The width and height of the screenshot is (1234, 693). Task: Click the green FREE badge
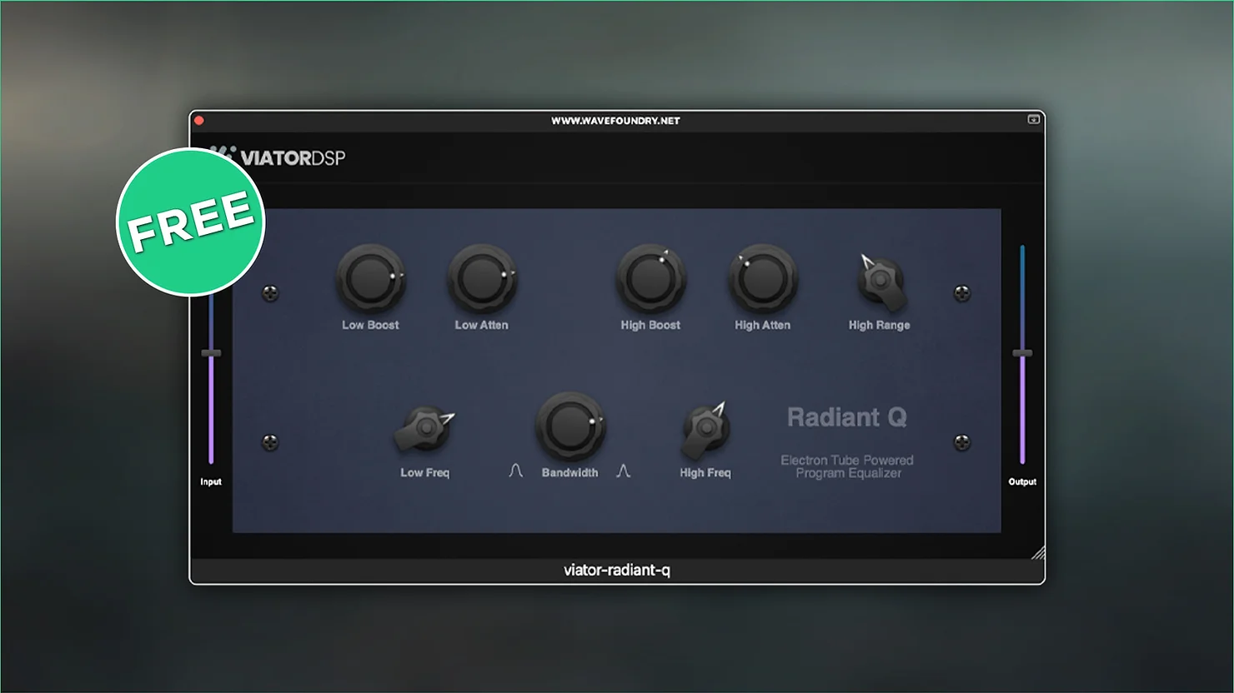click(x=191, y=222)
